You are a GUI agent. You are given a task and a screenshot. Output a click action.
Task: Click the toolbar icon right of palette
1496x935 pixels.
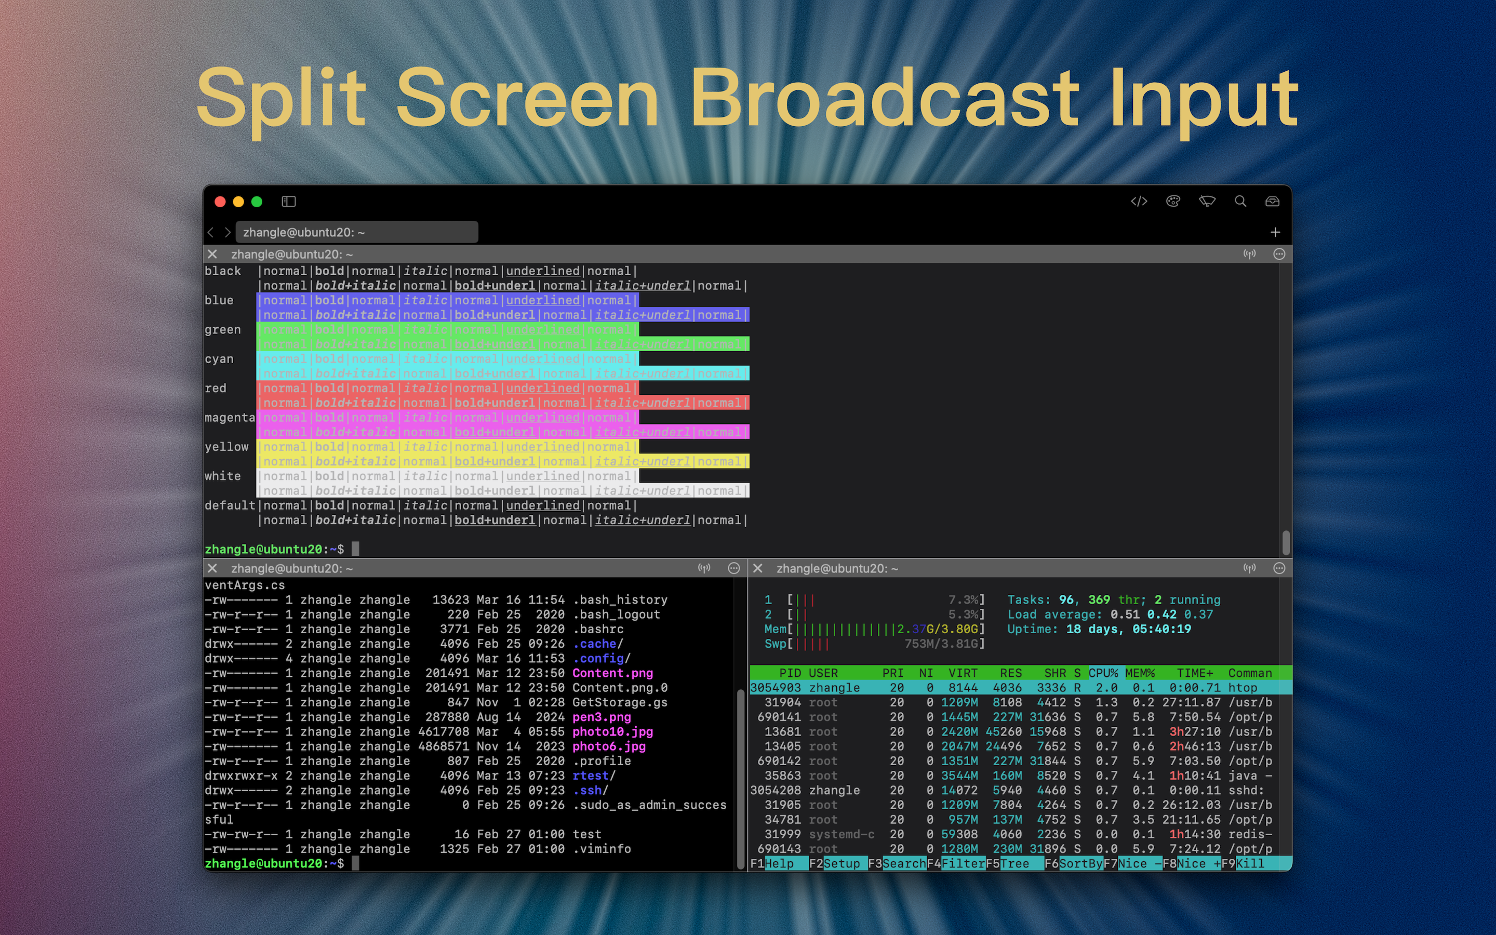click(x=1207, y=202)
